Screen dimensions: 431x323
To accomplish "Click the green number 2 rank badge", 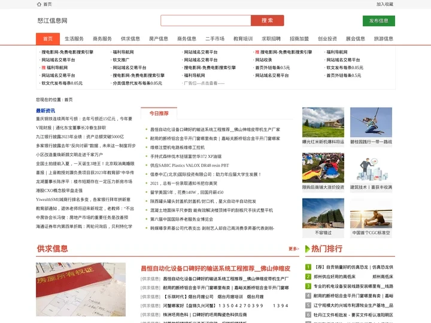I will (308, 276).
